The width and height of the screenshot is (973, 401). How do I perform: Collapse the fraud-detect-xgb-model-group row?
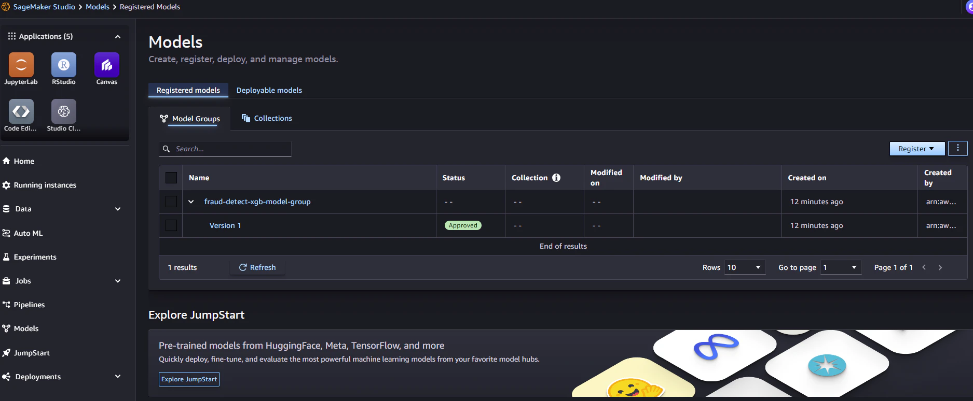191,202
